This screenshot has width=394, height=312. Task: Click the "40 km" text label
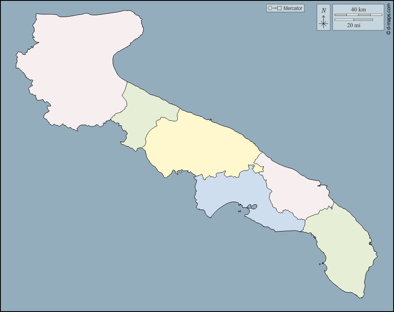click(x=358, y=10)
